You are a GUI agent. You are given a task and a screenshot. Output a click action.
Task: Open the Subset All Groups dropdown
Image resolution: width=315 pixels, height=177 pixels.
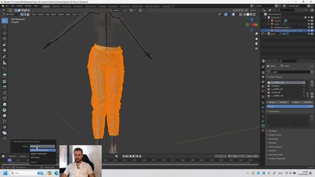[42, 147]
